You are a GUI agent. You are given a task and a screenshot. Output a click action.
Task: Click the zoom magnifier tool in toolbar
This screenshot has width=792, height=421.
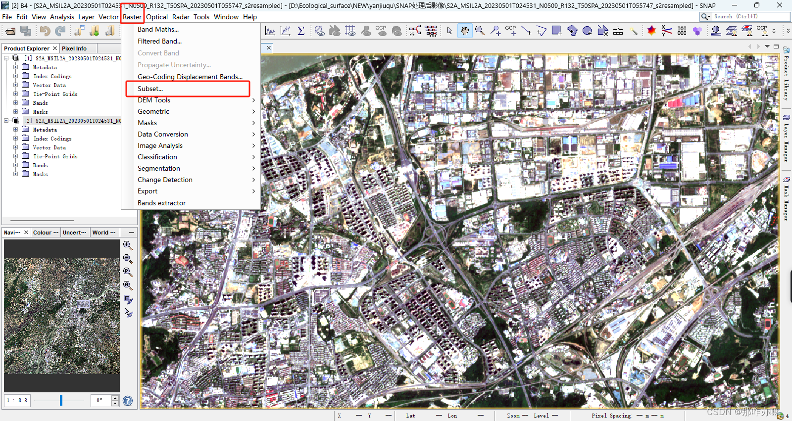point(480,31)
